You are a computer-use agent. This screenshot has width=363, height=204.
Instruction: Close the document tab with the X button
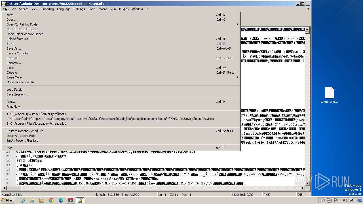point(308,9)
